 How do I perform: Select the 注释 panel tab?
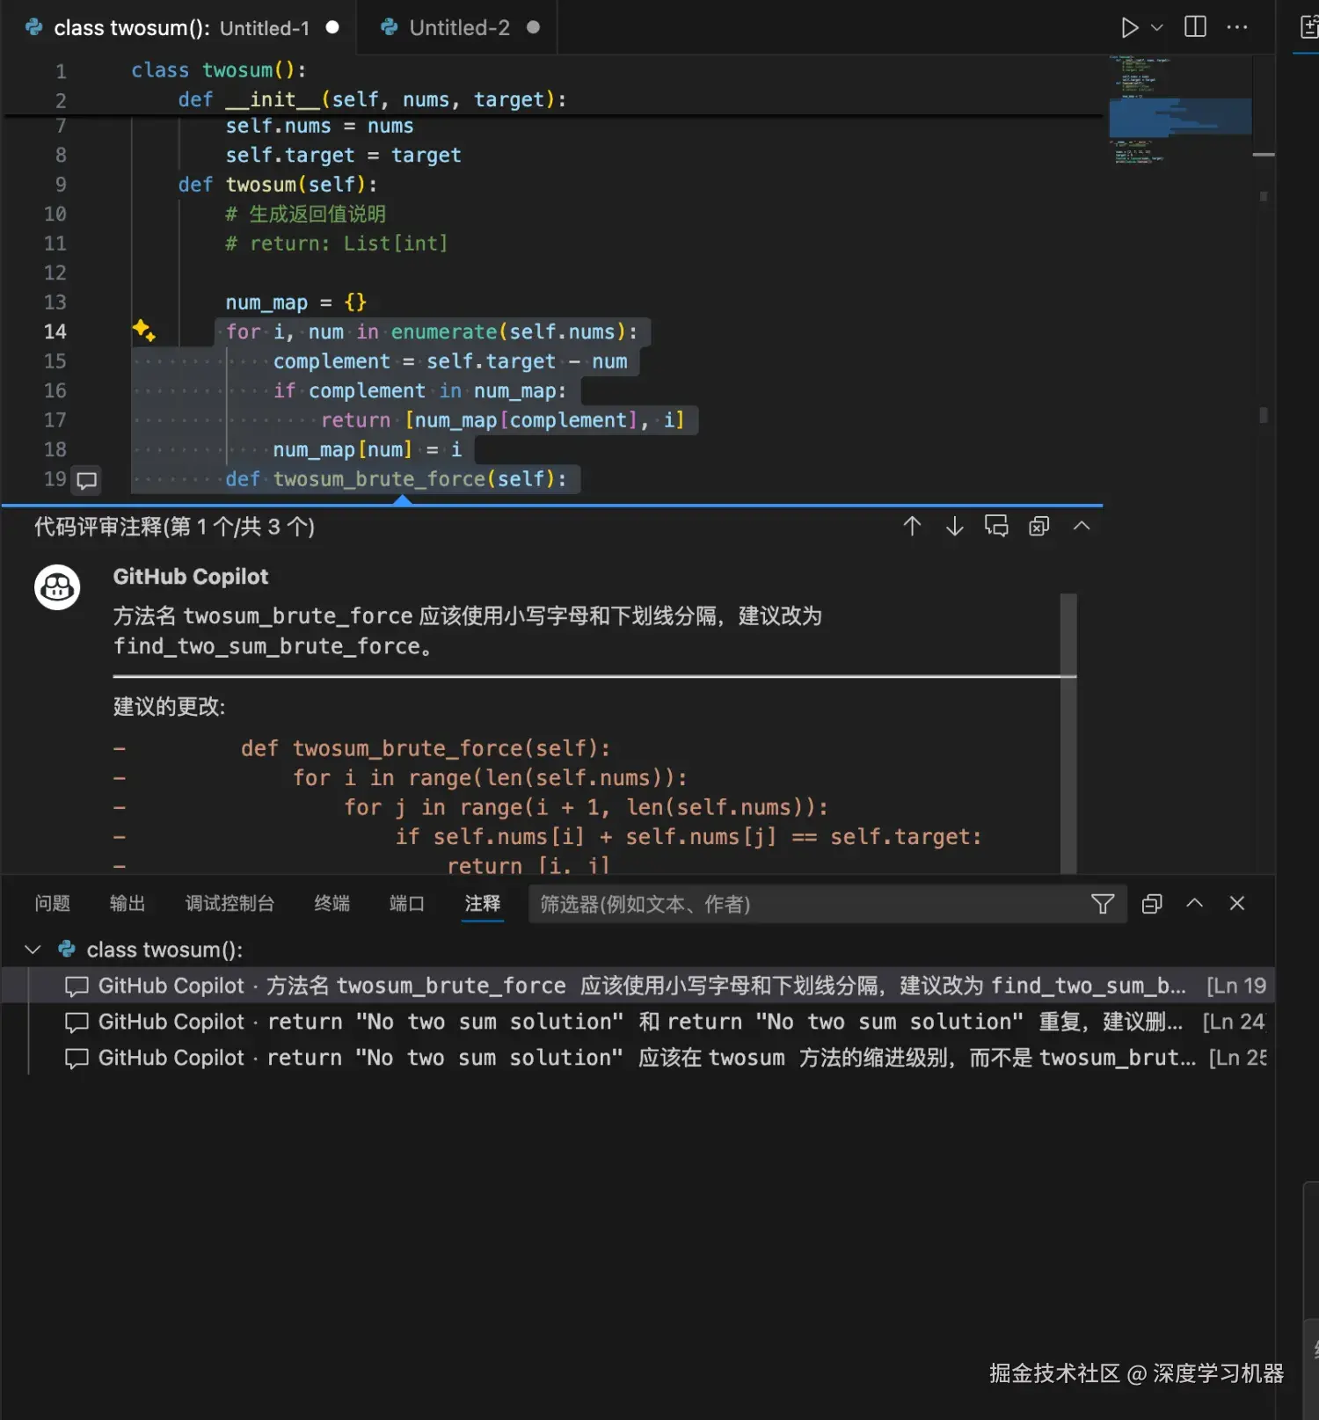coord(483,904)
